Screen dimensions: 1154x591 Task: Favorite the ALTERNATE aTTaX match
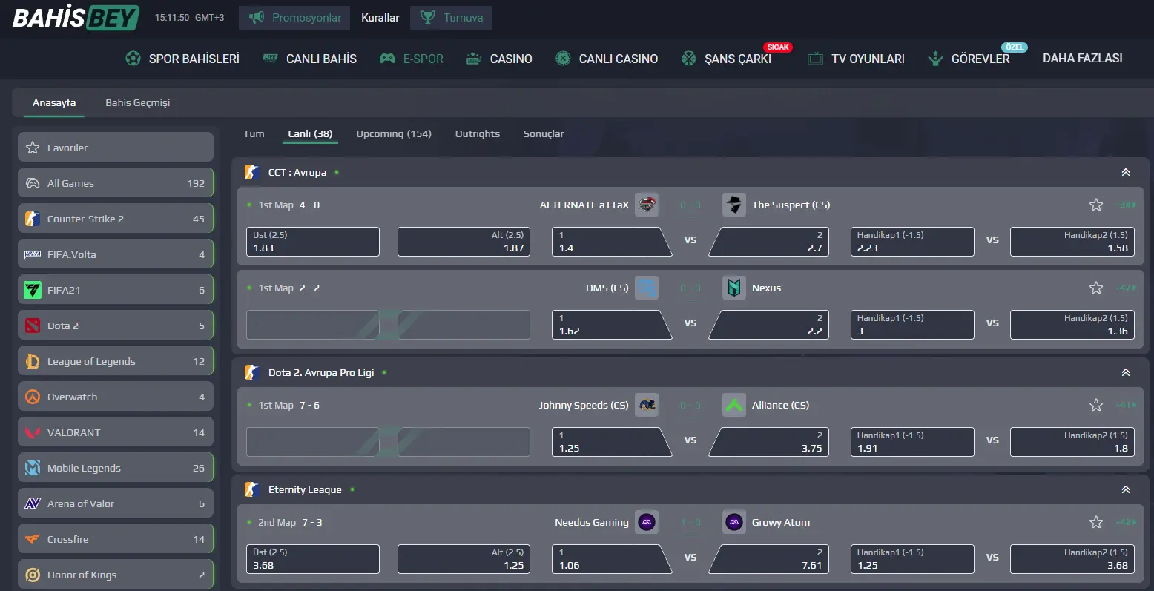[1096, 205]
